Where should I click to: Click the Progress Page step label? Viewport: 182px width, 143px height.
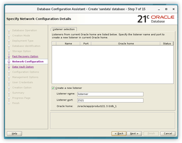pos(21,98)
